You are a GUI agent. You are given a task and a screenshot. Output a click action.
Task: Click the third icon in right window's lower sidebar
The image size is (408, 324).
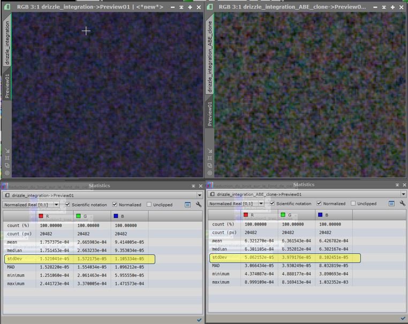coord(210,165)
